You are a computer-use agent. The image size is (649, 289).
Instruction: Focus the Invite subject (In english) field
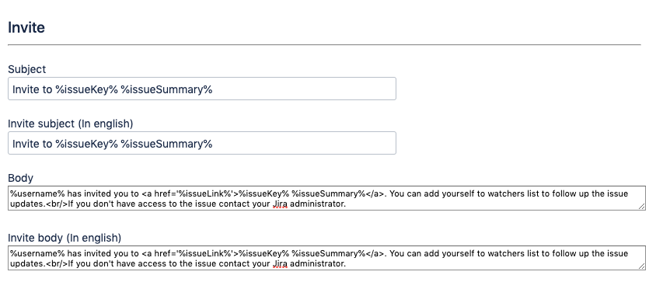(202, 143)
